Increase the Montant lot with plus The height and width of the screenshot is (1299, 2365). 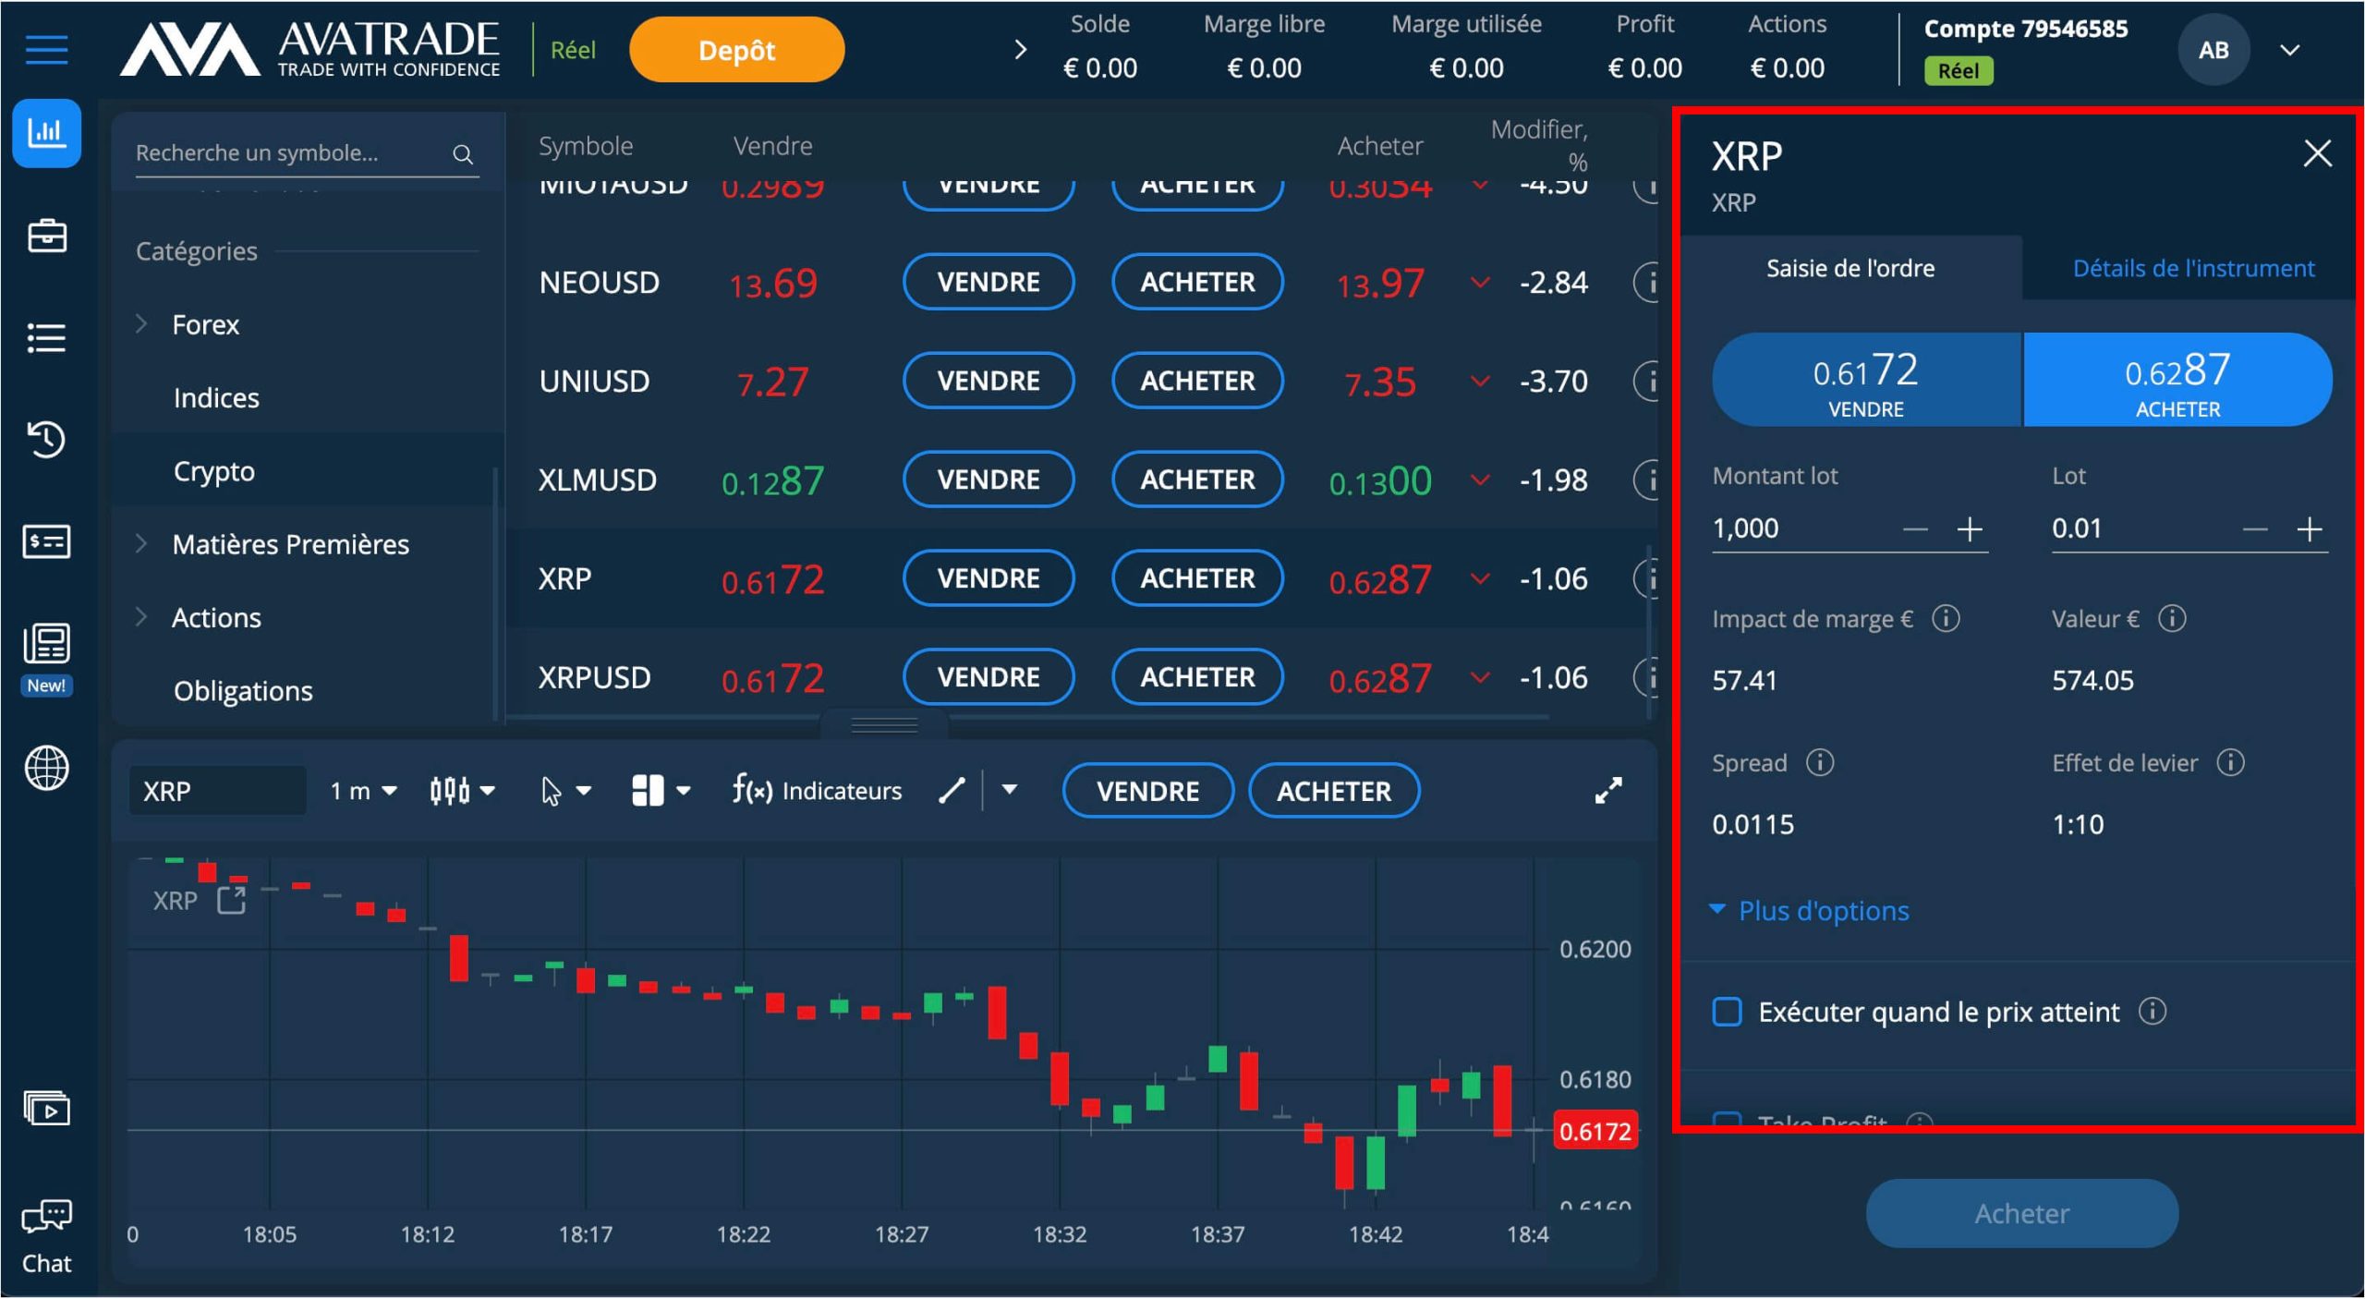1970,529
